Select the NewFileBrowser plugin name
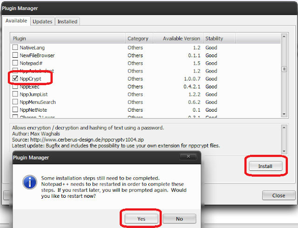The height and width of the screenshot is (228, 298). [37, 55]
